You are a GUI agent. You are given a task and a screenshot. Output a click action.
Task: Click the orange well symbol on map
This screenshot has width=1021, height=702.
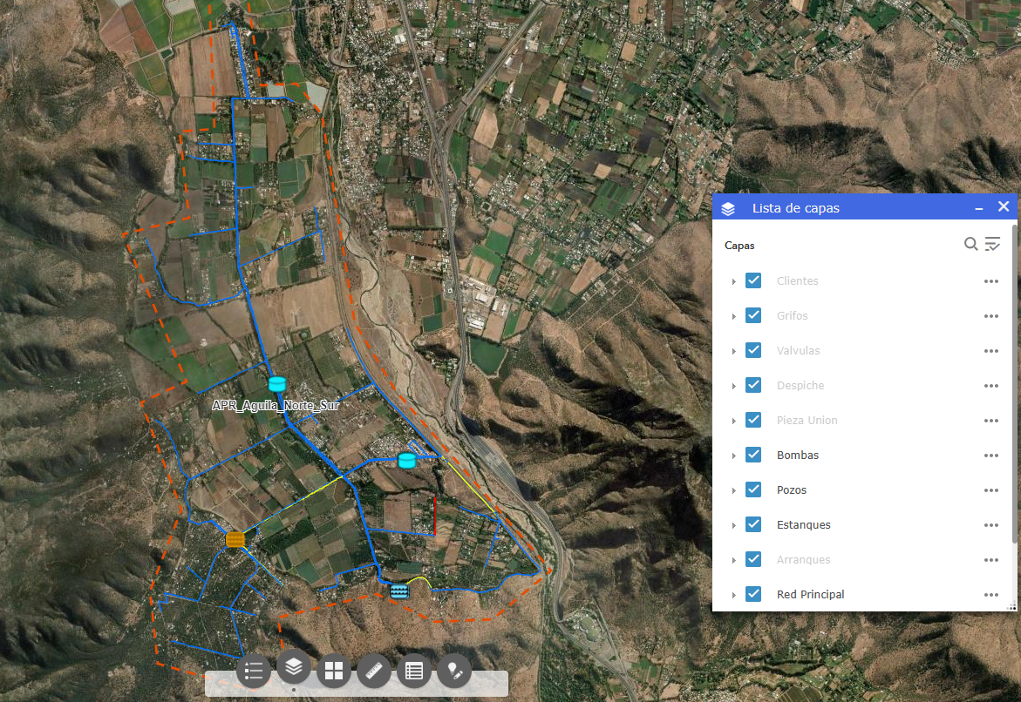coord(235,539)
